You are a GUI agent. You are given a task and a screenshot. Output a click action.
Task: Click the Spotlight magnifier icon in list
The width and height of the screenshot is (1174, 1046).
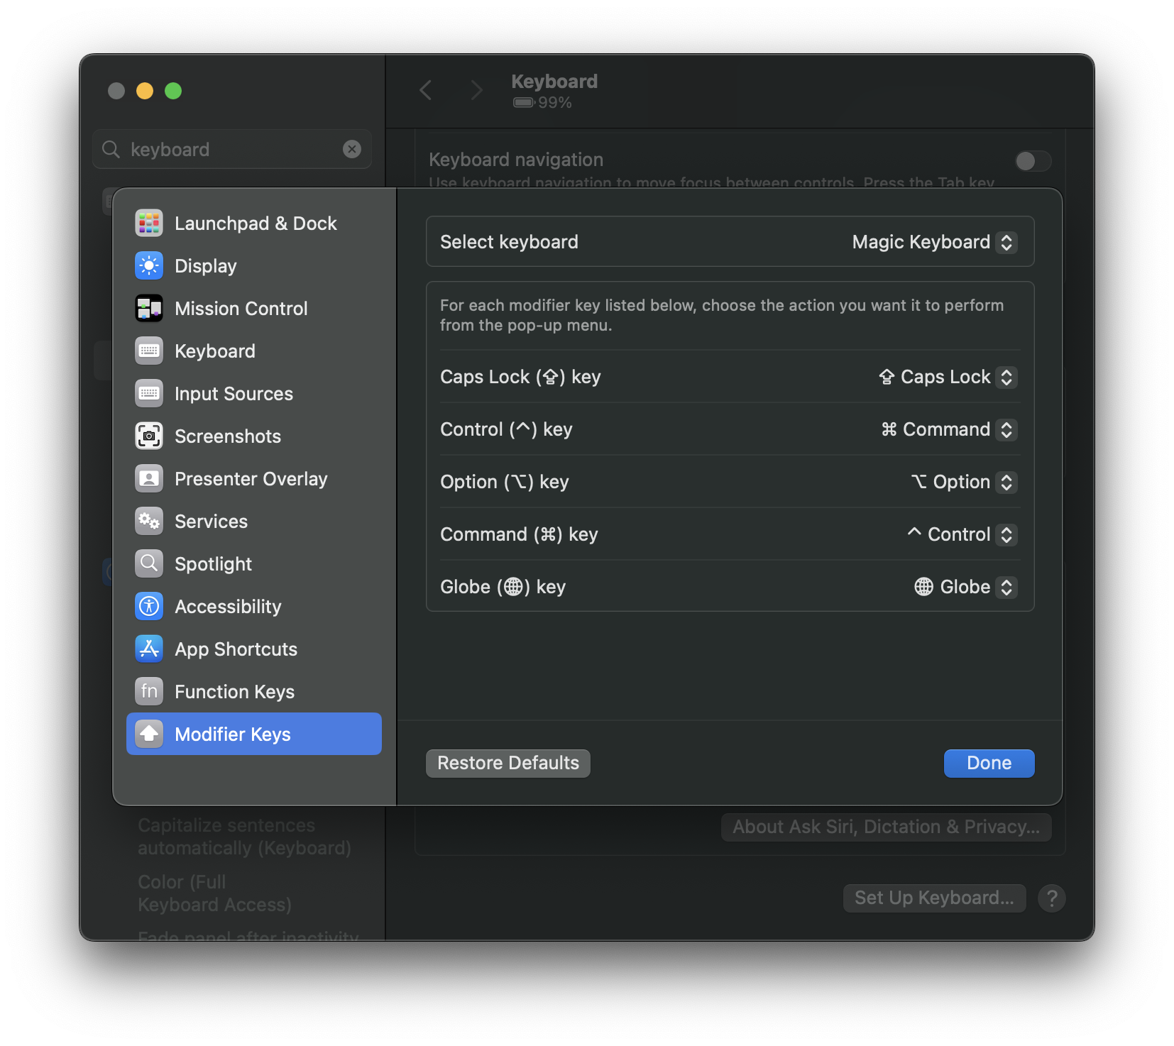click(x=149, y=564)
